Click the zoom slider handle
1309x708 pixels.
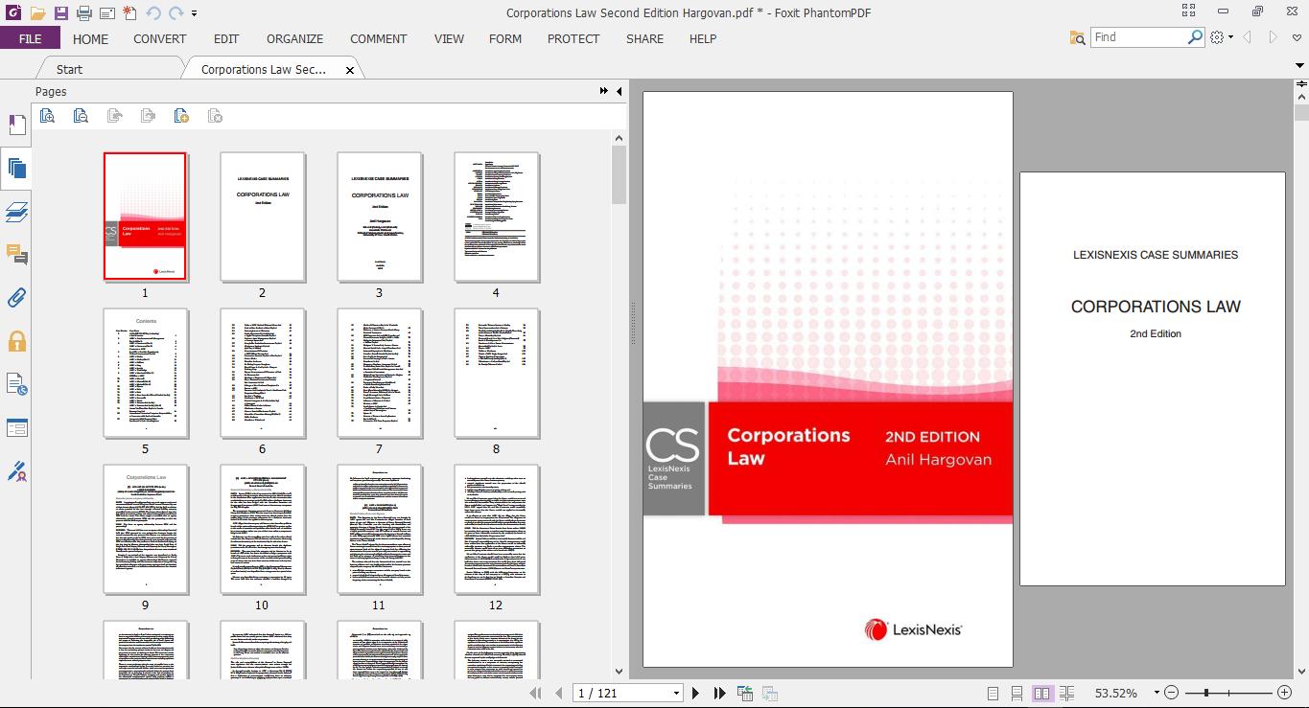click(x=1205, y=693)
